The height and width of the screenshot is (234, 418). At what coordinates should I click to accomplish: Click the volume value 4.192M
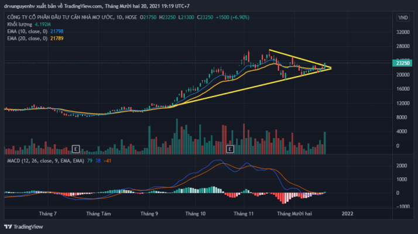coord(43,24)
